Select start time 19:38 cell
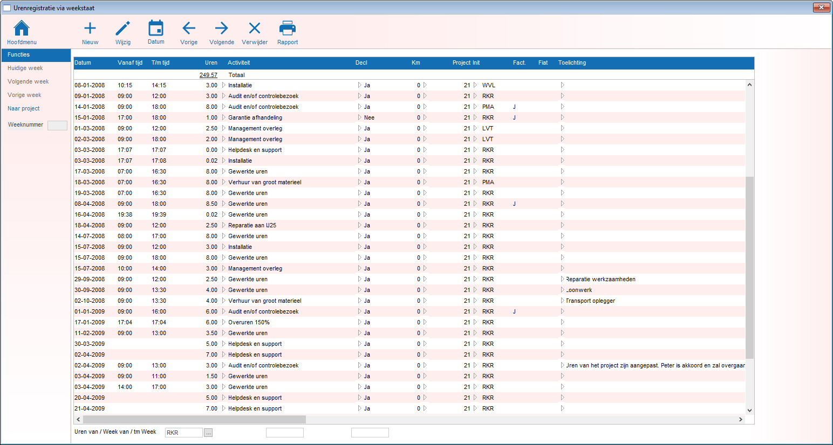The image size is (833, 445). point(125,214)
